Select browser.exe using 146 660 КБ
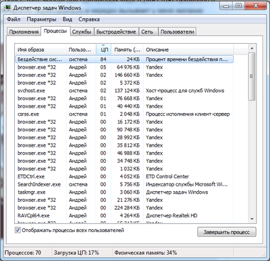 [124, 75]
